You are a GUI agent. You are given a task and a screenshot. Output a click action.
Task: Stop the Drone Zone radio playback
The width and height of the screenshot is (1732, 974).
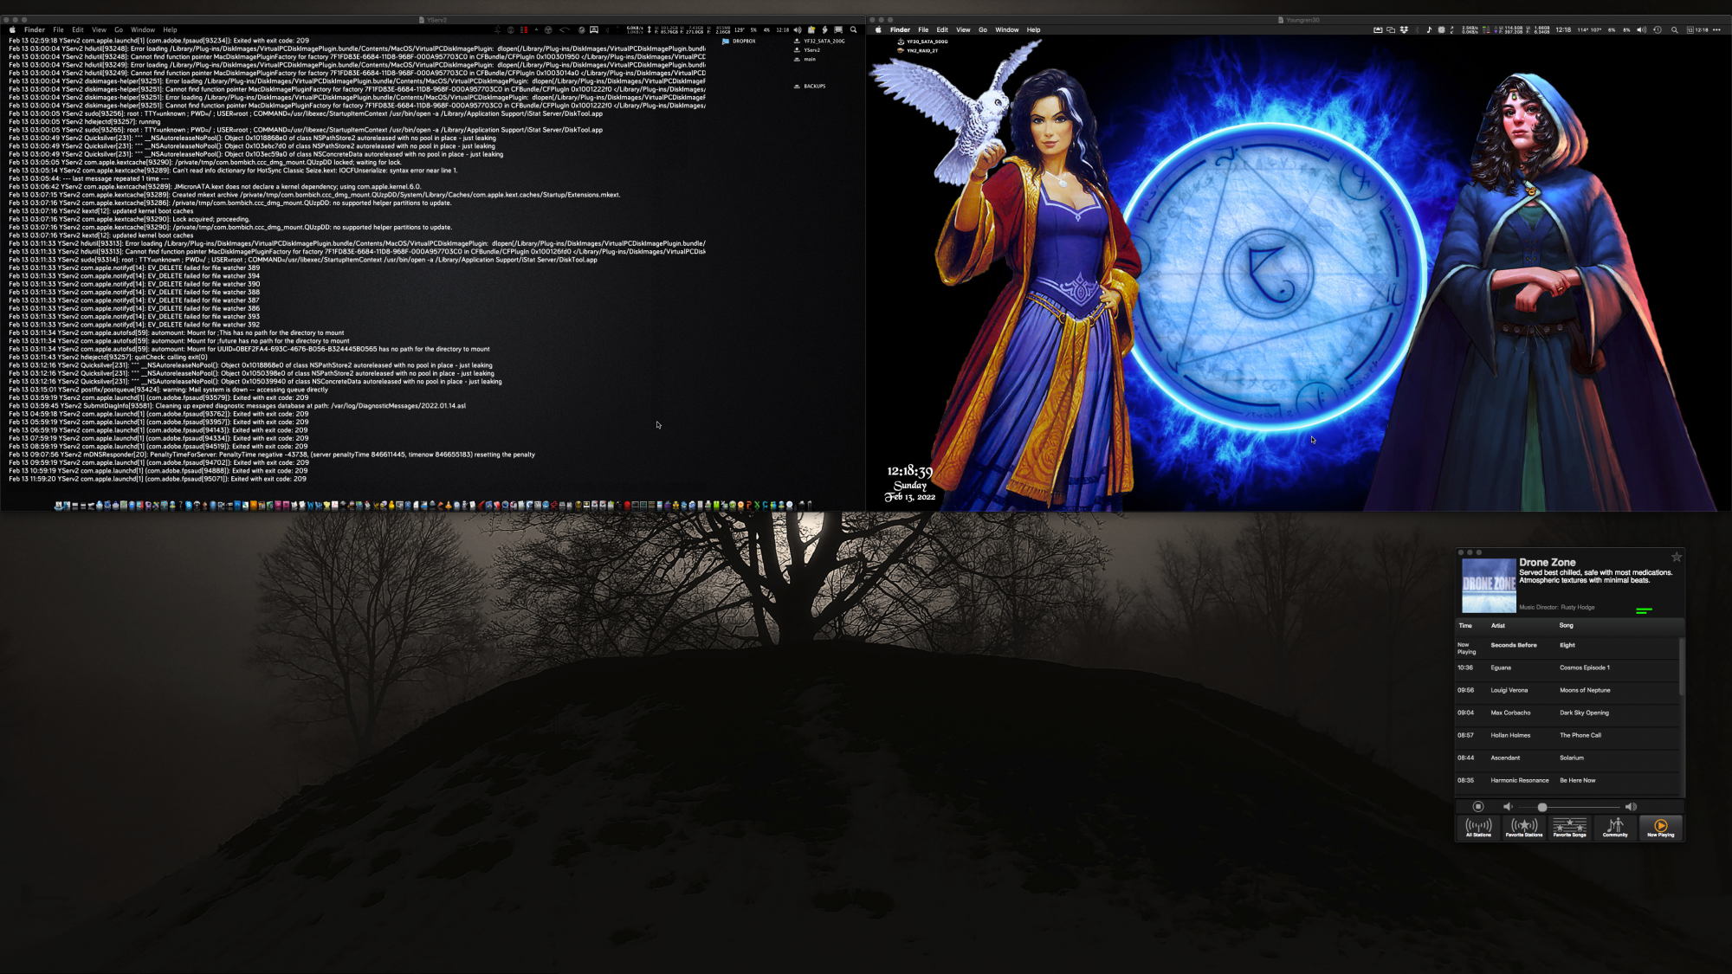point(1478,807)
